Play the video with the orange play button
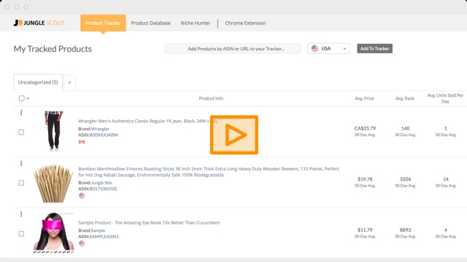 pyautogui.click(x=234, y=135)
